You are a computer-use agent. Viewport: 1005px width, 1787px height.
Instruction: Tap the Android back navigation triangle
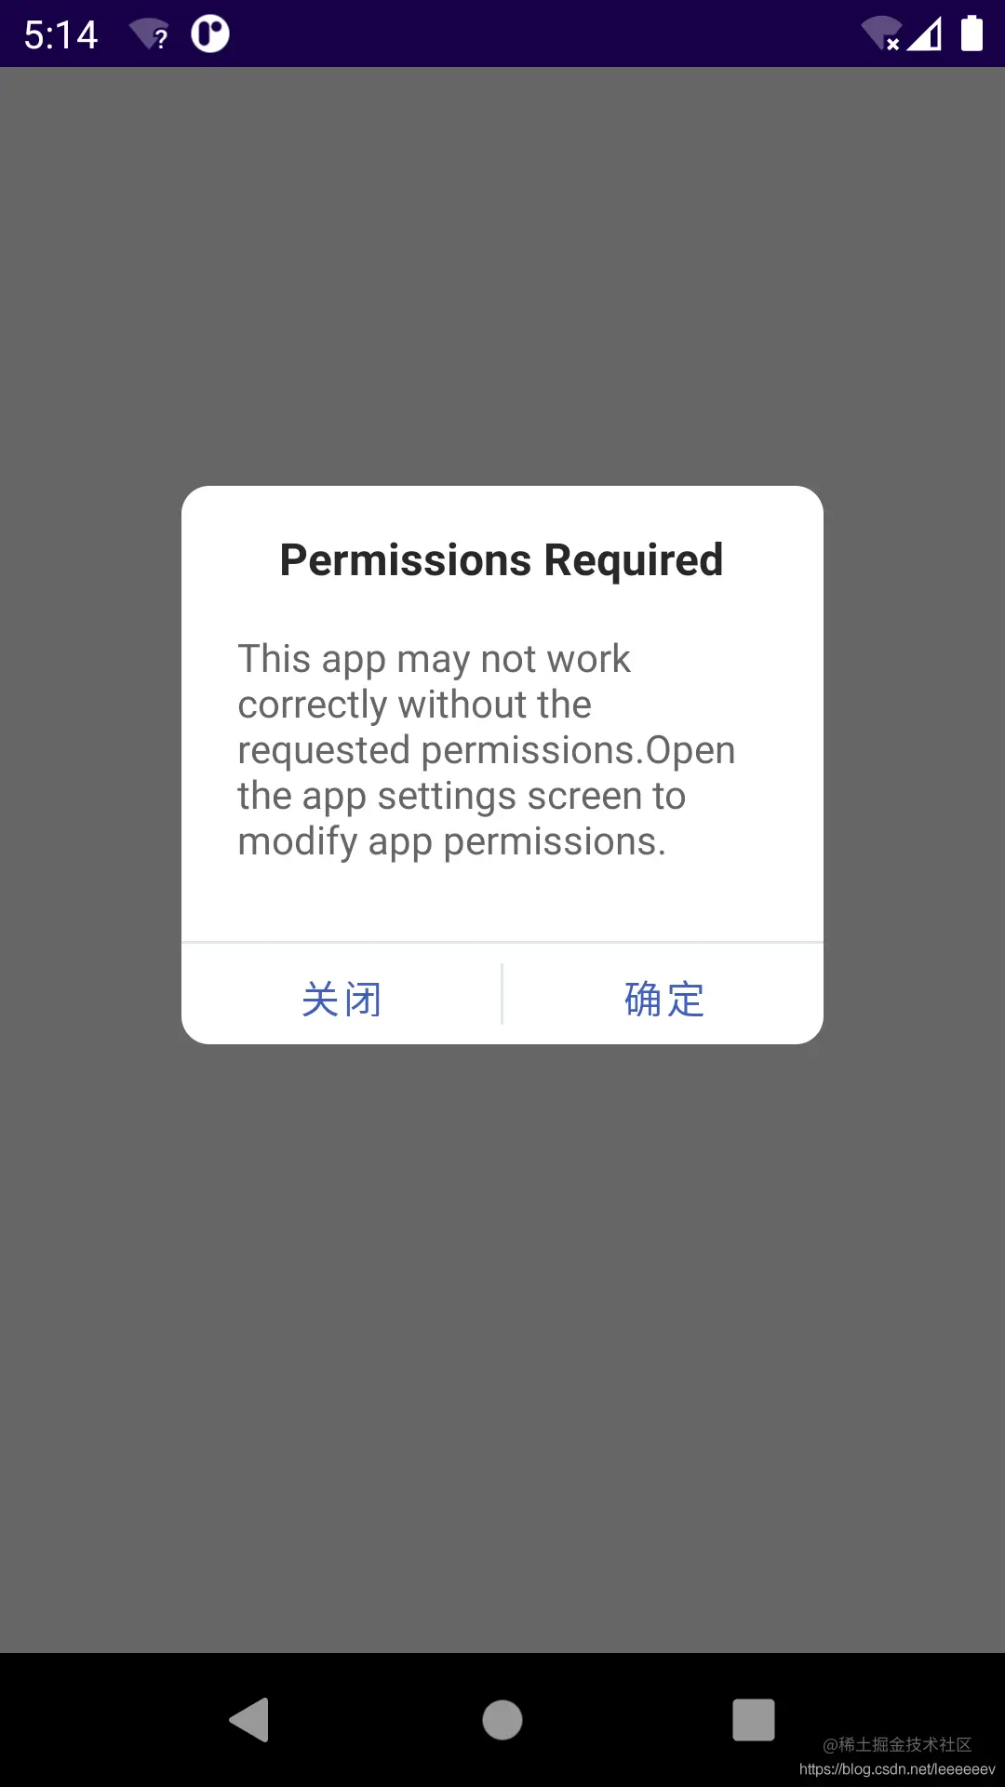[249, 1719]
